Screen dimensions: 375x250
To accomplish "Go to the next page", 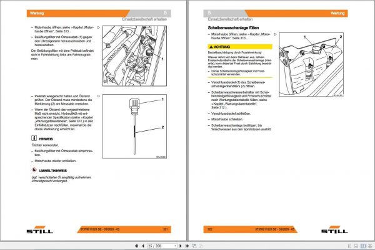I will point(181,246).
